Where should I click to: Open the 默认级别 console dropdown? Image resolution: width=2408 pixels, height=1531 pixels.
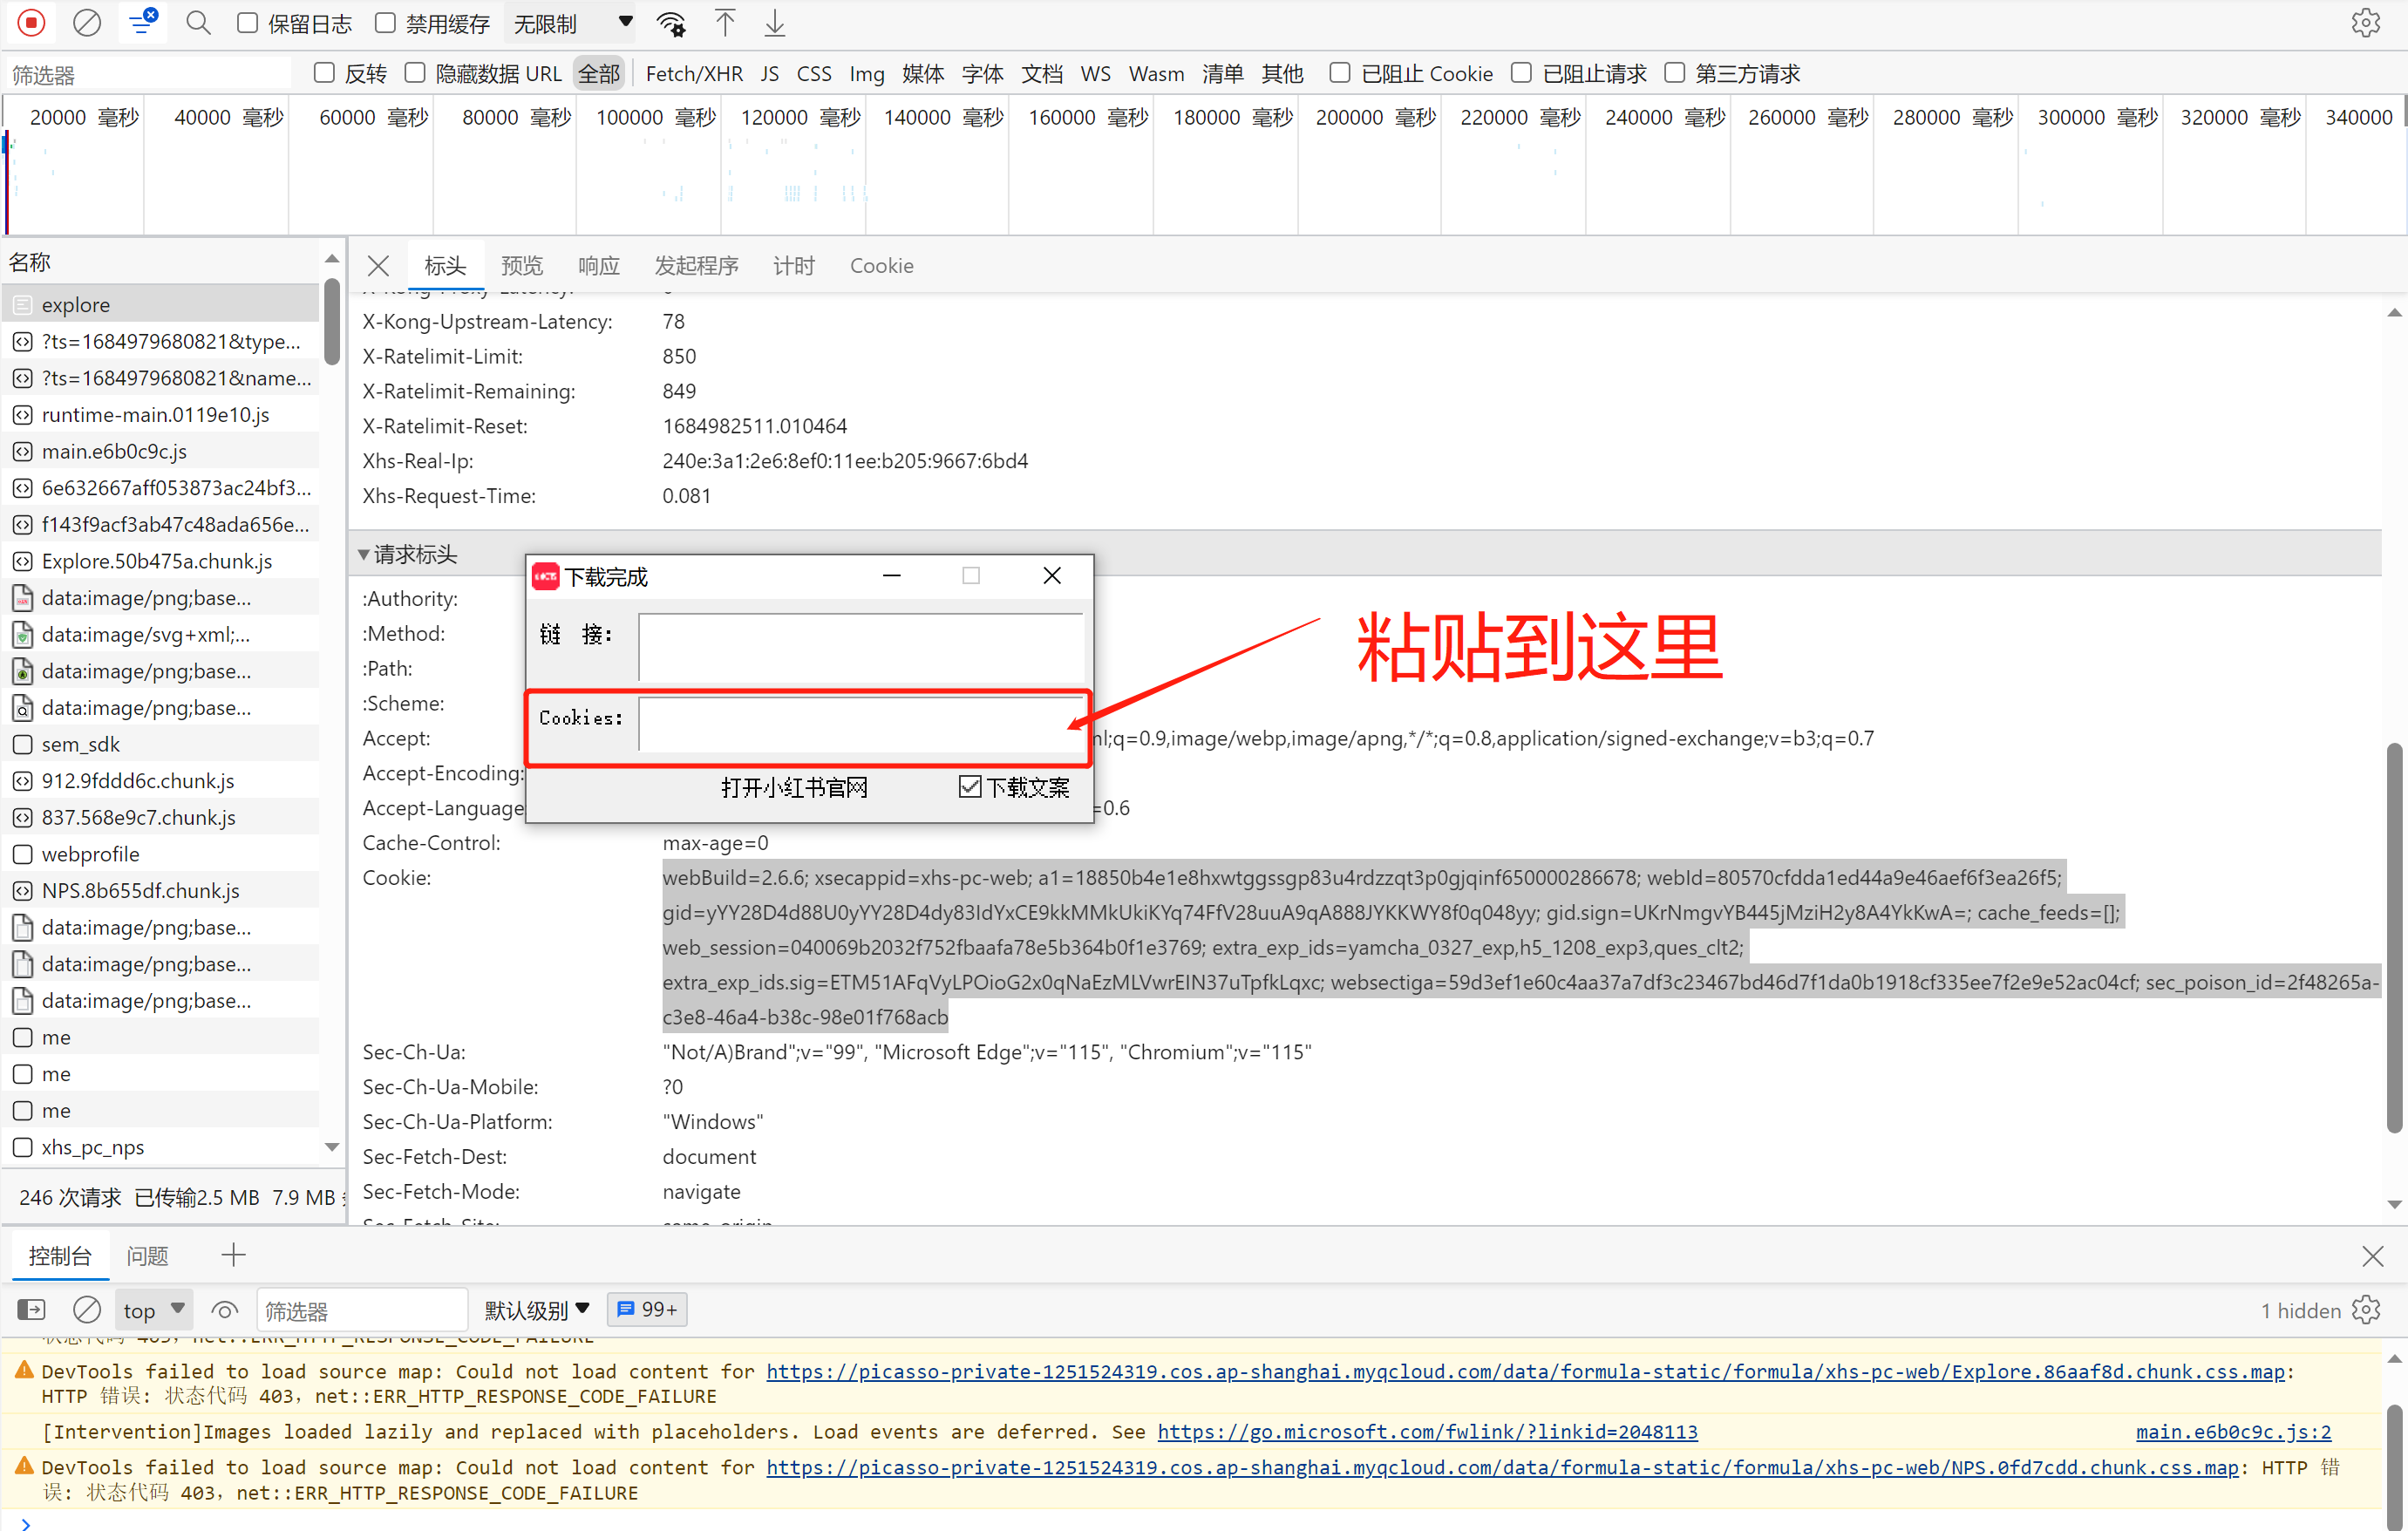[x=535, y=1308]
